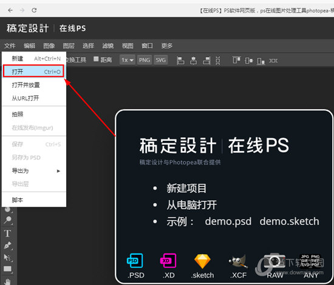Click the .PSD format icon
This screenshot has width=334, height=285.
click(135, 261)
